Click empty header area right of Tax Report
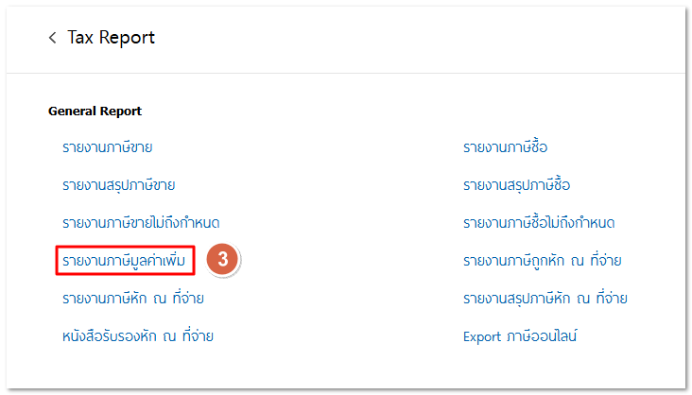 [x=425, y=38]
